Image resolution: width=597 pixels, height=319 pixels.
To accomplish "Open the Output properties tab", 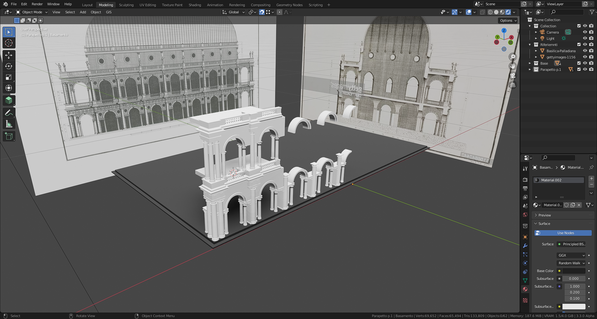I will [525, 188].
